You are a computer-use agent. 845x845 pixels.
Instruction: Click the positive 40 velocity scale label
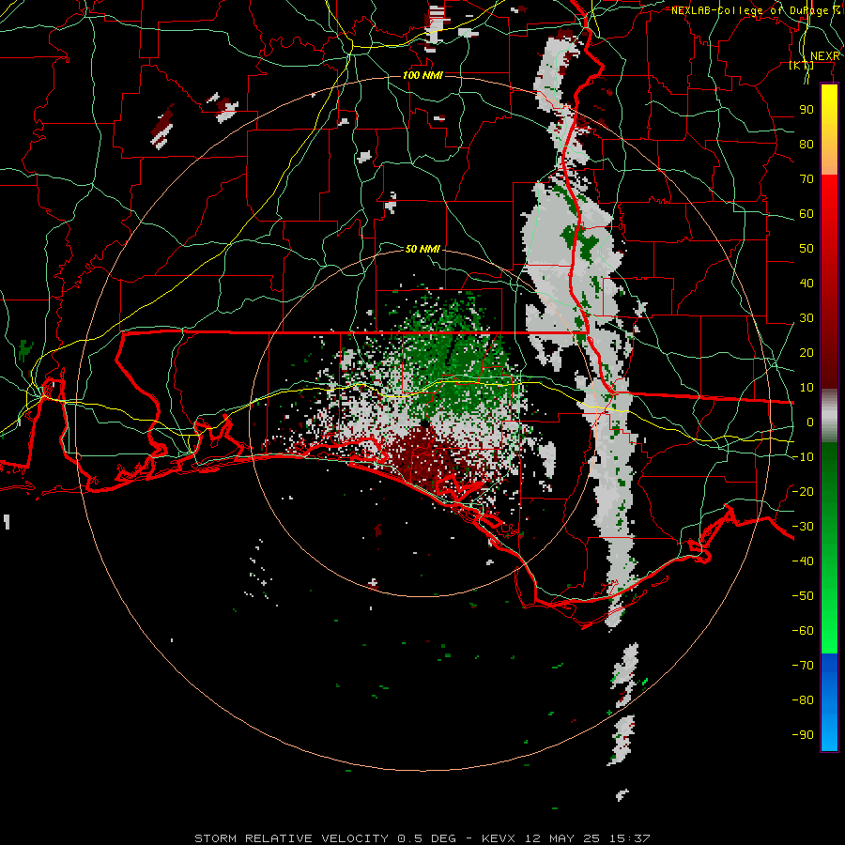pos(807,284)
